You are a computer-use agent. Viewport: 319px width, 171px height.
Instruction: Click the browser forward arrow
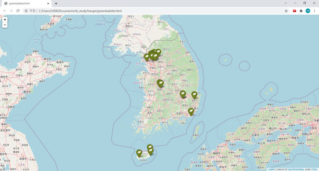pos(11,11)
